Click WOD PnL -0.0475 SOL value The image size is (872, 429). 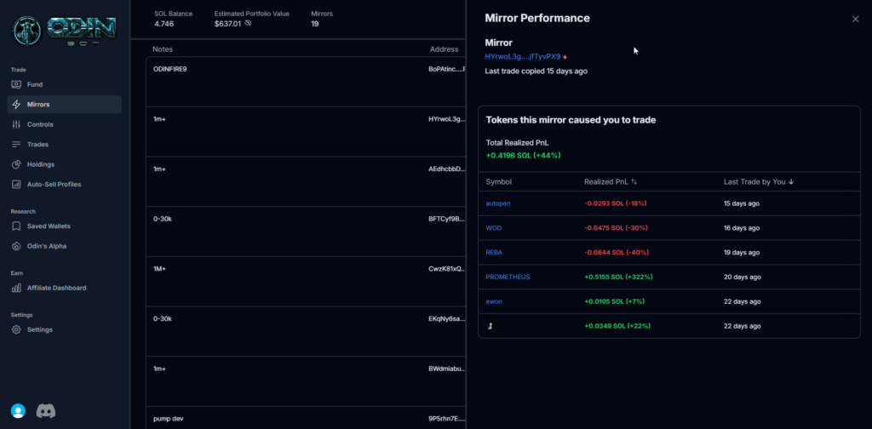(617, 228)
